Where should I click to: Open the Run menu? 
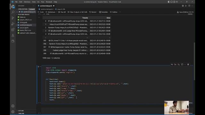[x=43, y=2]
